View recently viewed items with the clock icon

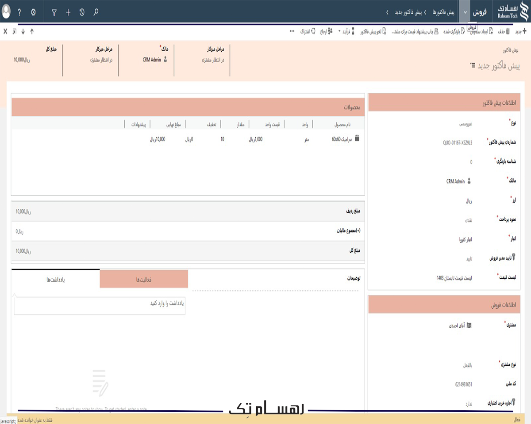tap(82, 12)
